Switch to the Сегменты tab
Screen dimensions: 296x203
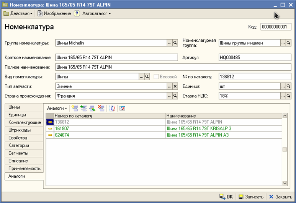click(24, 153)
